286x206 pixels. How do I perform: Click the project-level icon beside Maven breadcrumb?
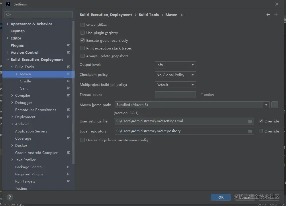183,15
